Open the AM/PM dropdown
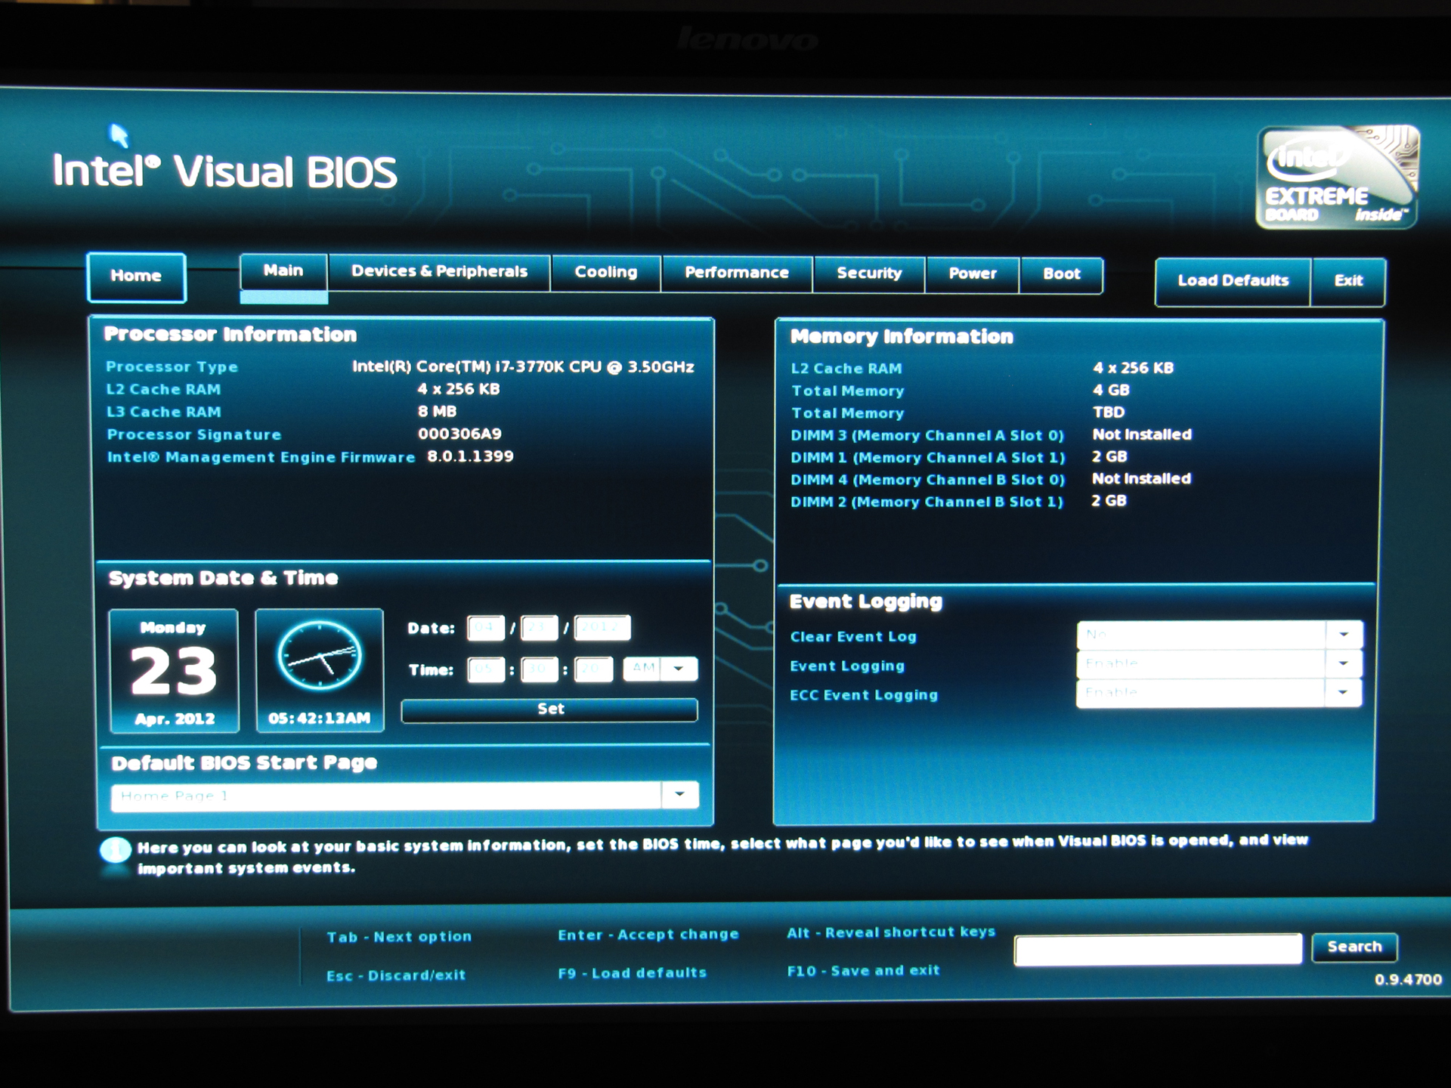1451x1088 pixels. [660, 669]
